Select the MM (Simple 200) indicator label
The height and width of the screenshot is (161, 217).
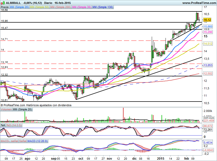60,7
